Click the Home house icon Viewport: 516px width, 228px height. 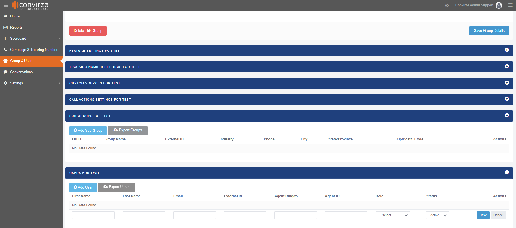(5, 16)
